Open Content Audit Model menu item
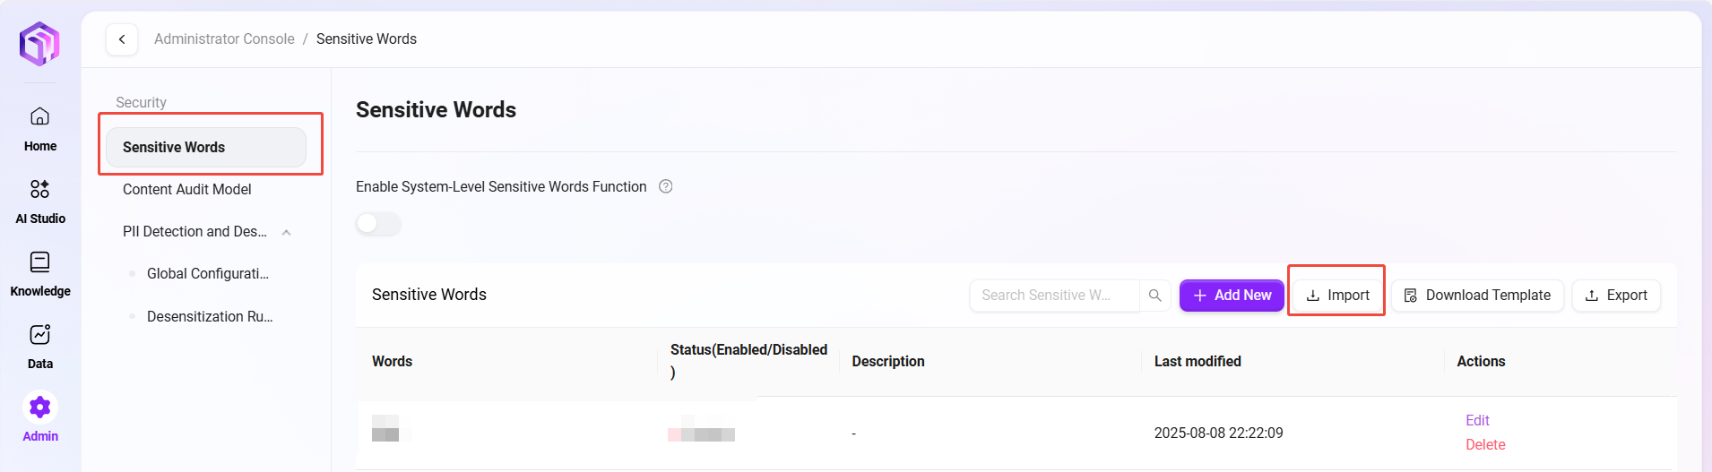The width and height of the screenshot is (1712, 472). click(186, 189)
